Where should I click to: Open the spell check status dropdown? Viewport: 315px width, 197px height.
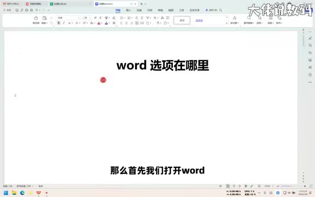pyautogui.click(x=25, y=186)
